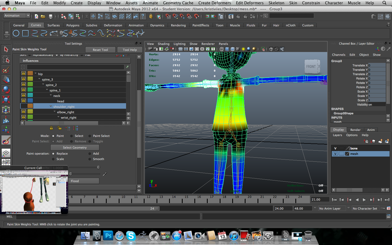Screen dimensions: 392x245
Task: Toggle the selection lock padlock in status line
Action: [151, 16]
